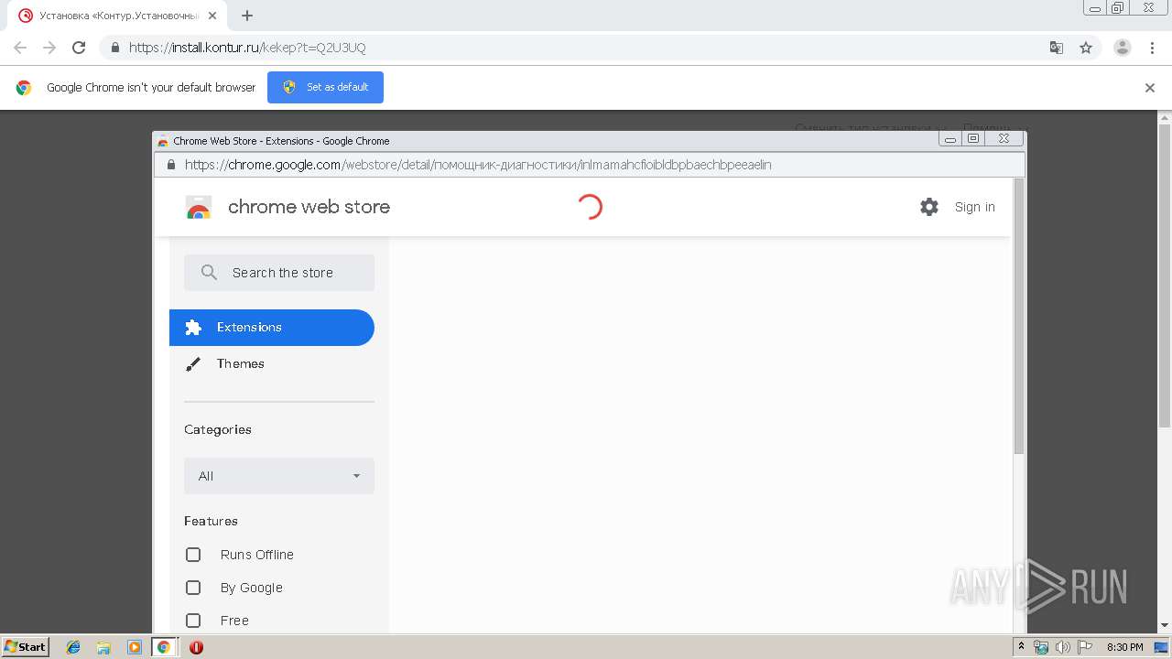
Task: Click the network tray icon
Action: 1041,647
